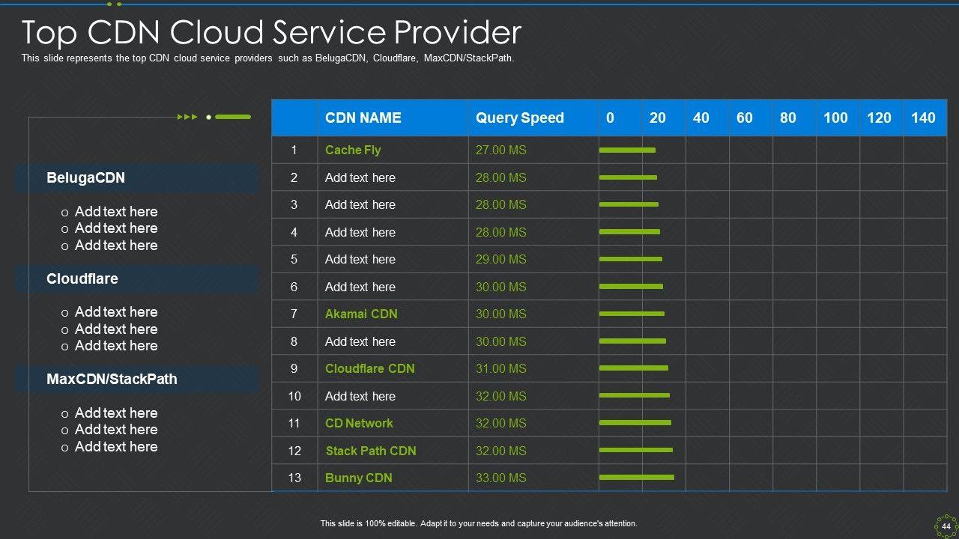Click row number 9 in the table
The width and height of the screenshot is (959, 539).
coord(294,368)
